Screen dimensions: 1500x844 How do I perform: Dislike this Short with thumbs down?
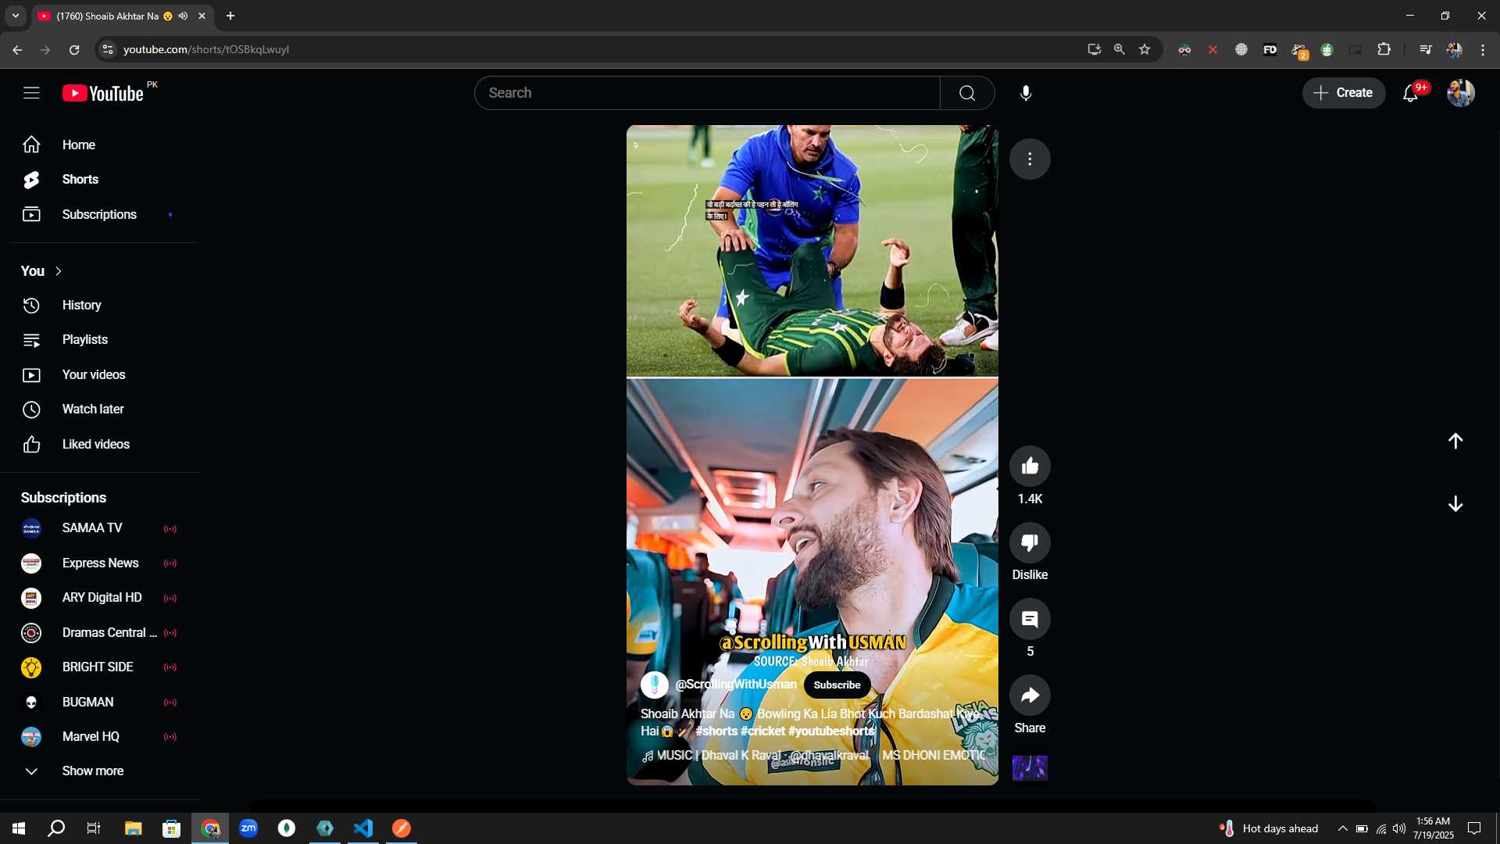coord(1030,542)
